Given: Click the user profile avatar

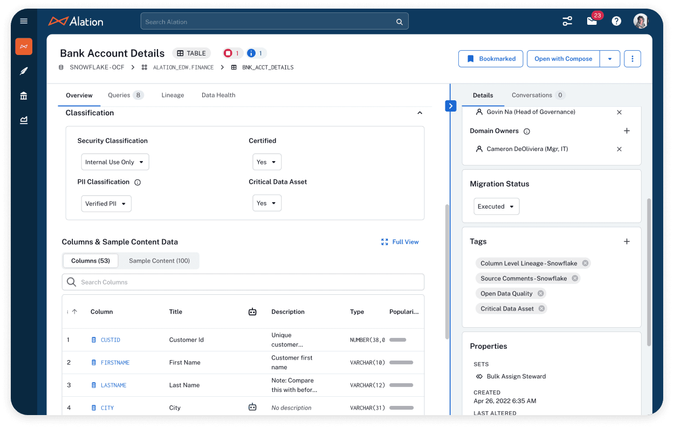Looking at the screenshot, I should coord(640,20).
